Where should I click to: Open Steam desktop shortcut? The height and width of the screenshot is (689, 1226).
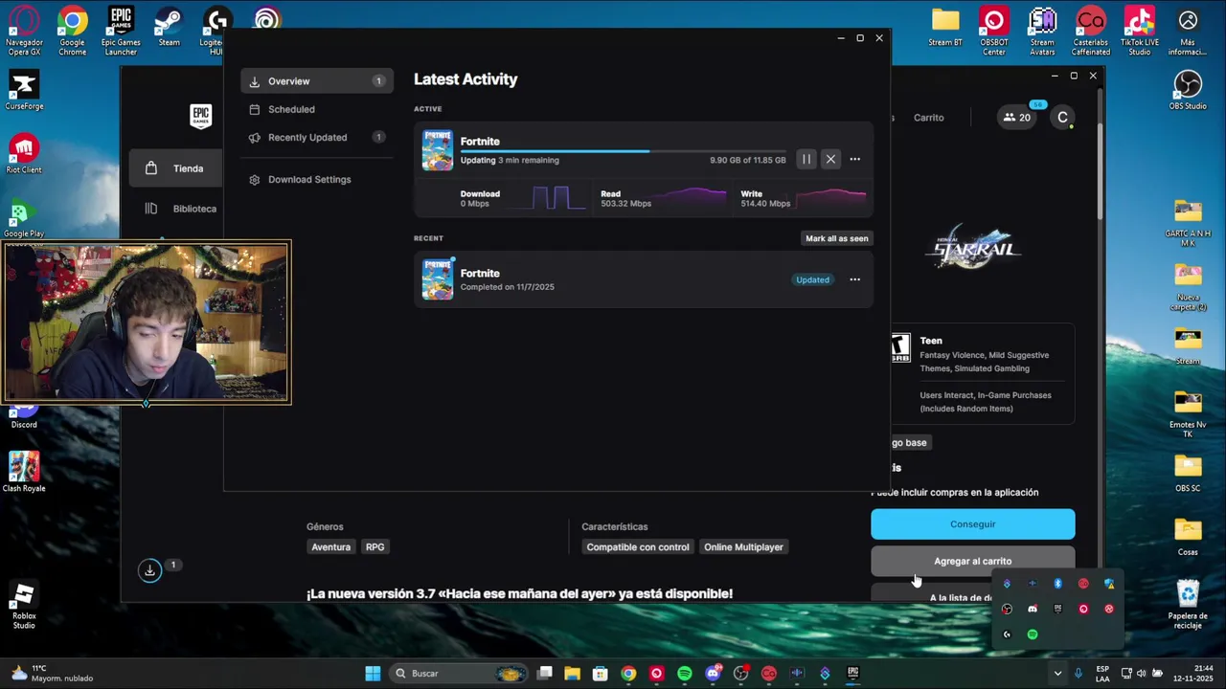(169, 28)
